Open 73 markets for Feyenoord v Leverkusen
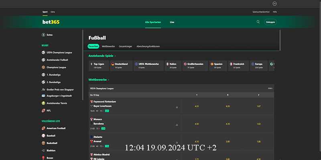 (x=102, y=111)
